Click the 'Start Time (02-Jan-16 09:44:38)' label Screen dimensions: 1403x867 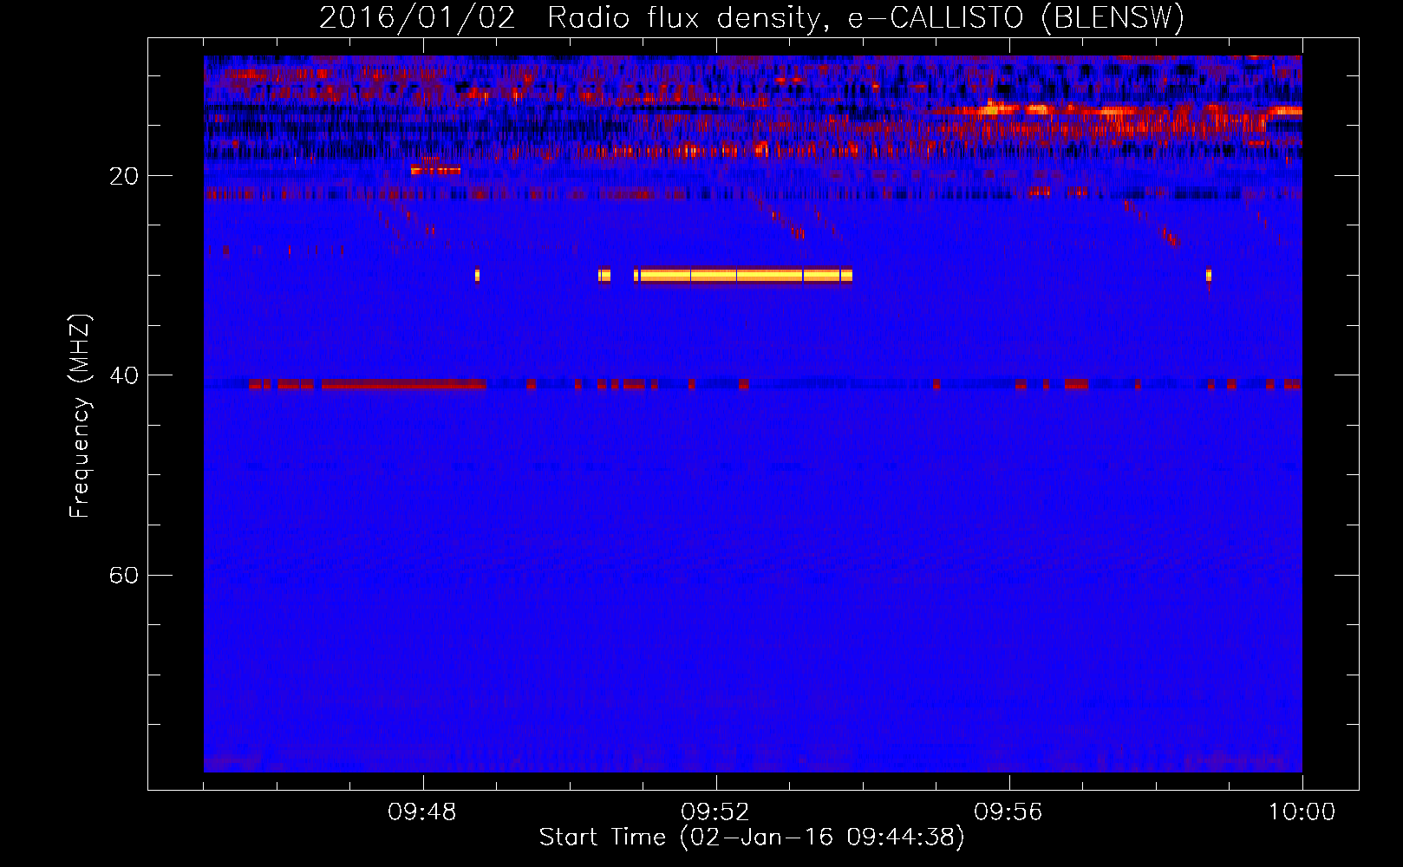tap(752, 838)
